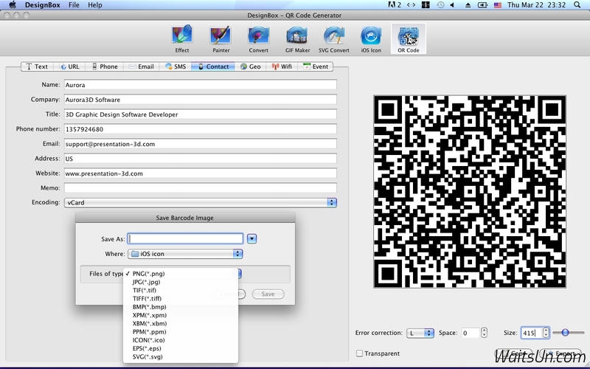The image size is (590, 369).
Task: Open the Effect tool
Action: click(x=182, y=39)
